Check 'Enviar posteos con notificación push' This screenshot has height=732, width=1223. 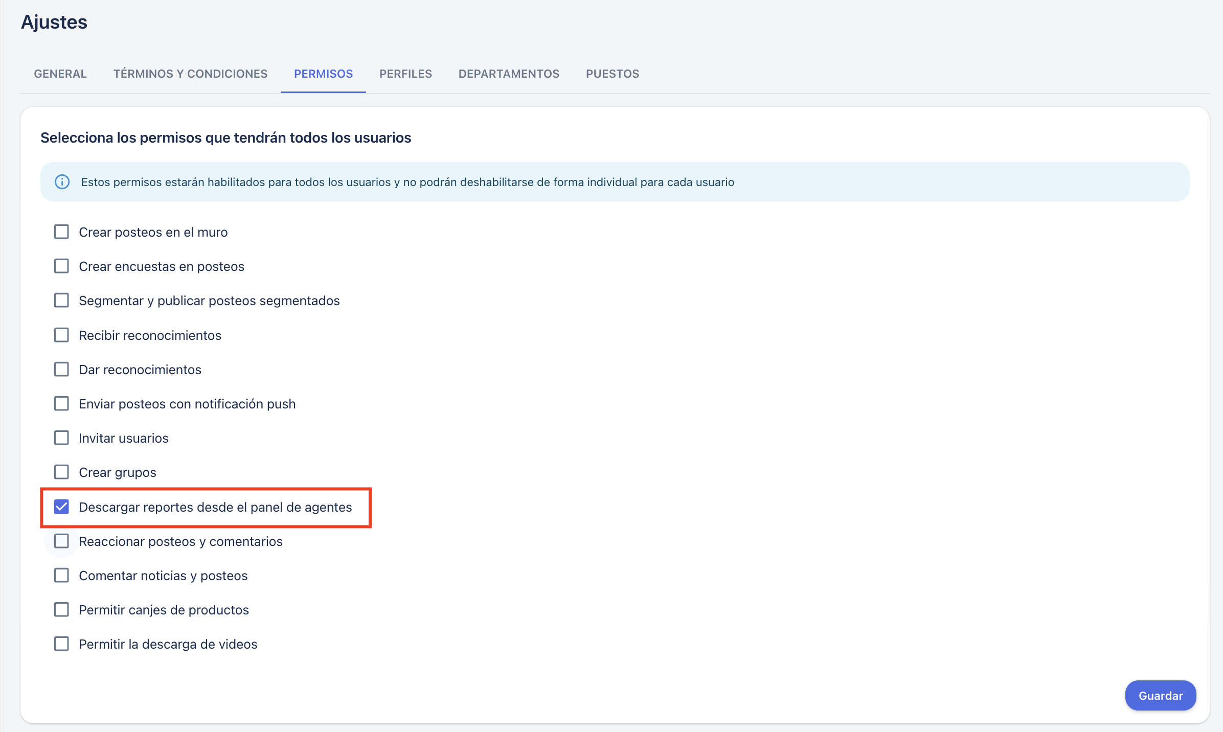(61, 403)
